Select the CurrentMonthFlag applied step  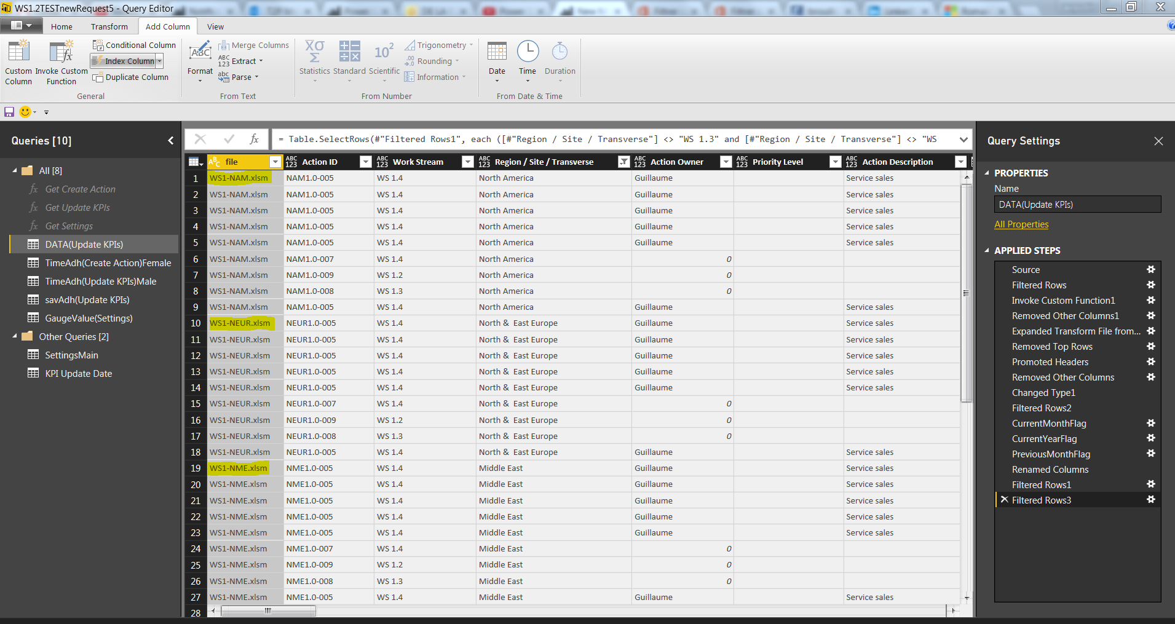tap(1049, 423)
